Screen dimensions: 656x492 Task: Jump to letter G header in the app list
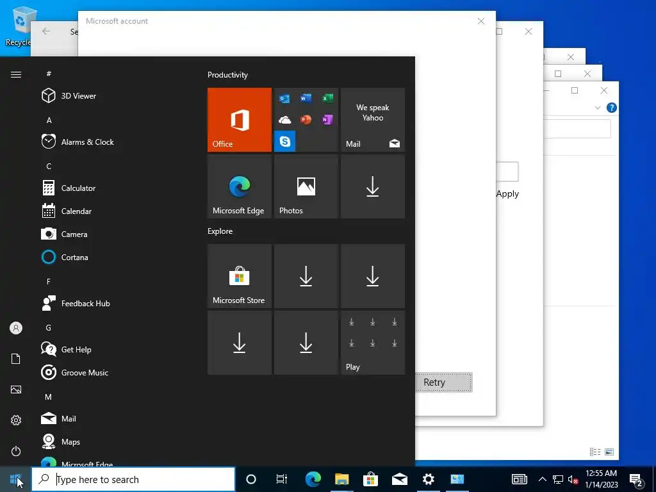coord(49,328)
